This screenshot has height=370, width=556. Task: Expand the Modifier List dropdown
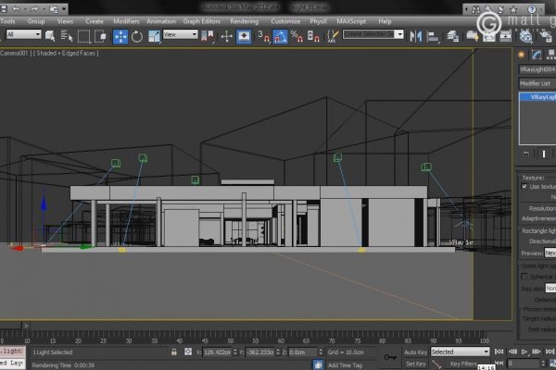pyautogui.click(x=537, y=83)
